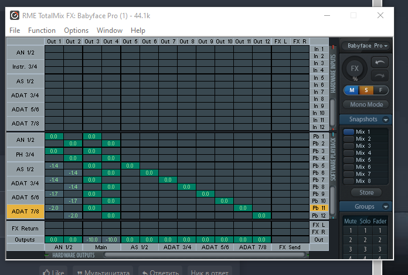Open the File menu
The width and height of the screenshot is (408, 275).
tap(15, 30)
